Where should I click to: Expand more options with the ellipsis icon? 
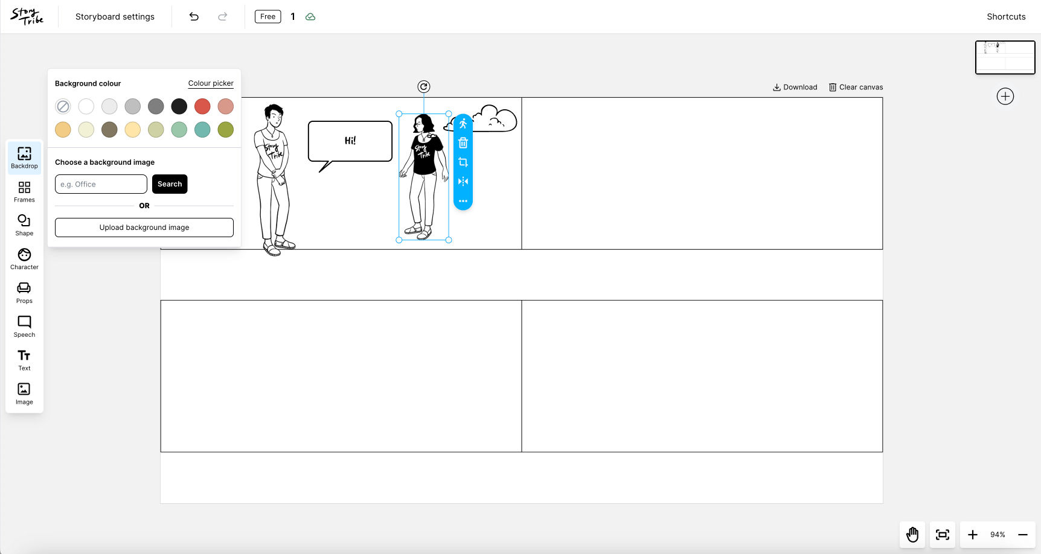(x=463, y=201)
